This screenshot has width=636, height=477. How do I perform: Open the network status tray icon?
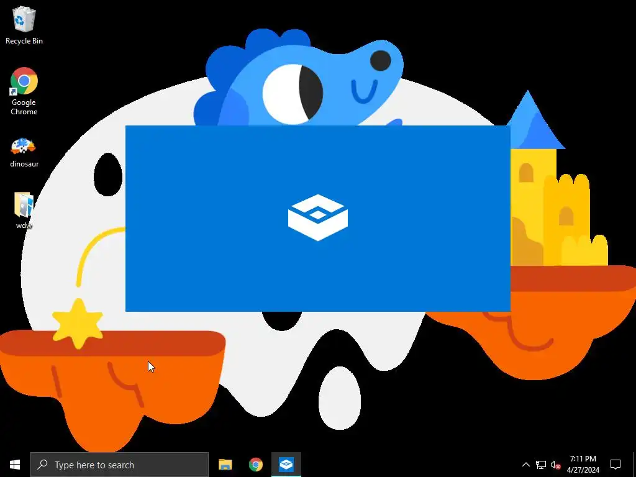point(541,465)
